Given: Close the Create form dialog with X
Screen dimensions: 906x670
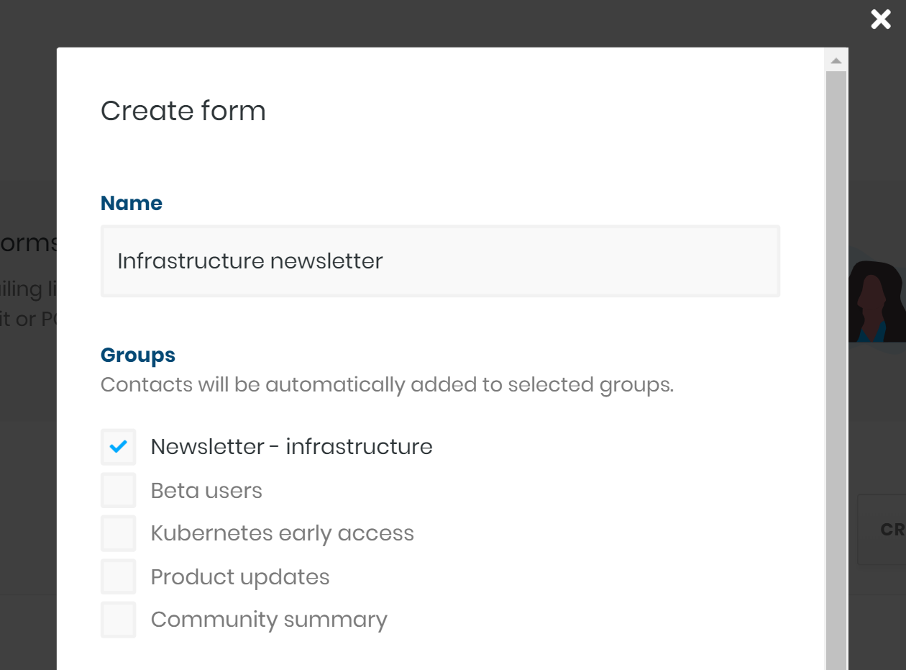Looking at the screenshot, I should [x=881, y=19].
